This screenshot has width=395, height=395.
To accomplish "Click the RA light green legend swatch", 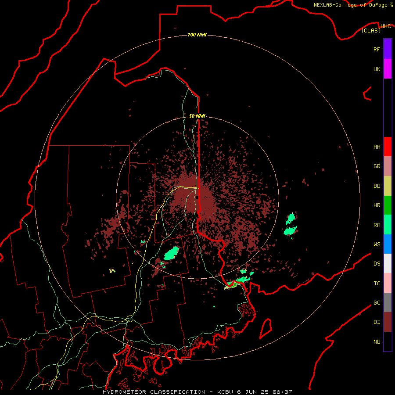I will (388, 225).
